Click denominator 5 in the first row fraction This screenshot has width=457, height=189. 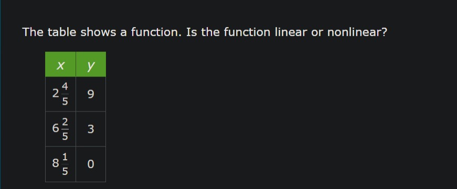[x=65, y=102]
